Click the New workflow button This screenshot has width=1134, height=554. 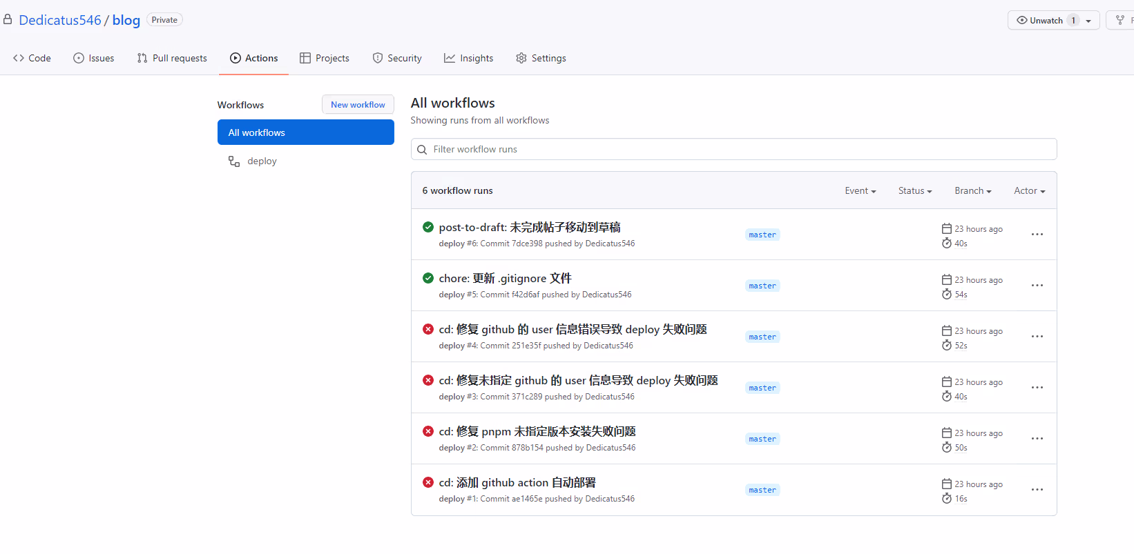[358, 105]
